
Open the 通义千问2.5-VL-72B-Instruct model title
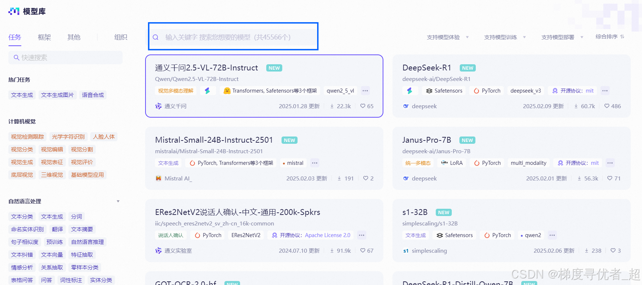(x=206, y=68)
